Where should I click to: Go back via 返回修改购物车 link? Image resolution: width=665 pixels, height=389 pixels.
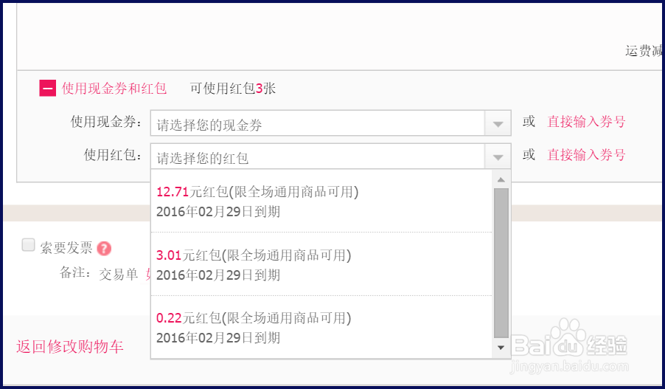70,347
